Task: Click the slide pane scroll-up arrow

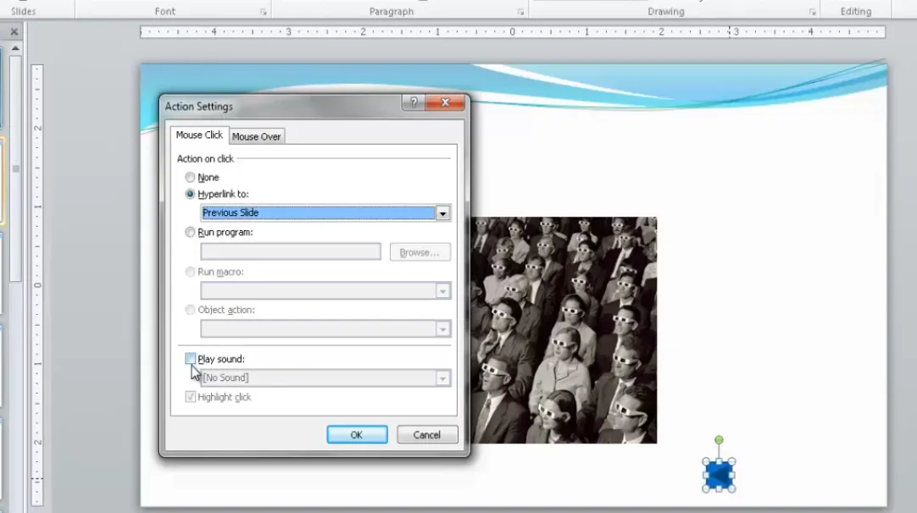Action: tap(14, 49)
